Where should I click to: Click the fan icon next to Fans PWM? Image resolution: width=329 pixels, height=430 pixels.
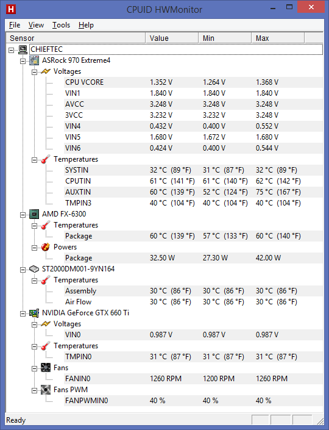(x=46, y=390)
